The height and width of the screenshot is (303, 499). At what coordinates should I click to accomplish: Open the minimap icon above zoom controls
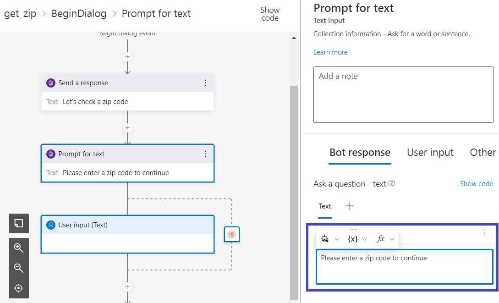[x=18, y=224]
